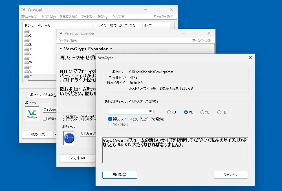Screen dimensions: 282x191
Task: Select the drive icon next to Z:
Action: [27, 76]
